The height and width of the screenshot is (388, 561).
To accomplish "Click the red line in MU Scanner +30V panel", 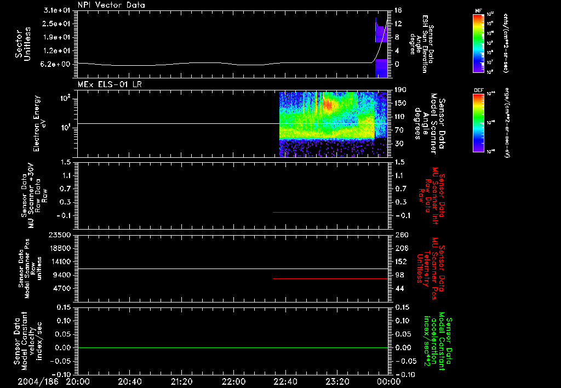I will [330, 212].
